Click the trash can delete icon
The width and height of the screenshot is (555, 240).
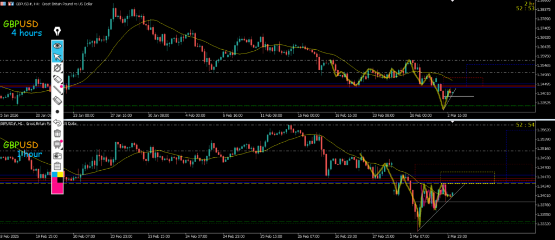[57, 133]
